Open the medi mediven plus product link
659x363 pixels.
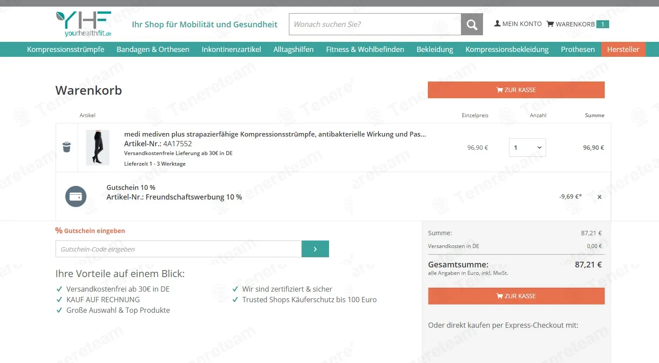click(x=275, y=134)
